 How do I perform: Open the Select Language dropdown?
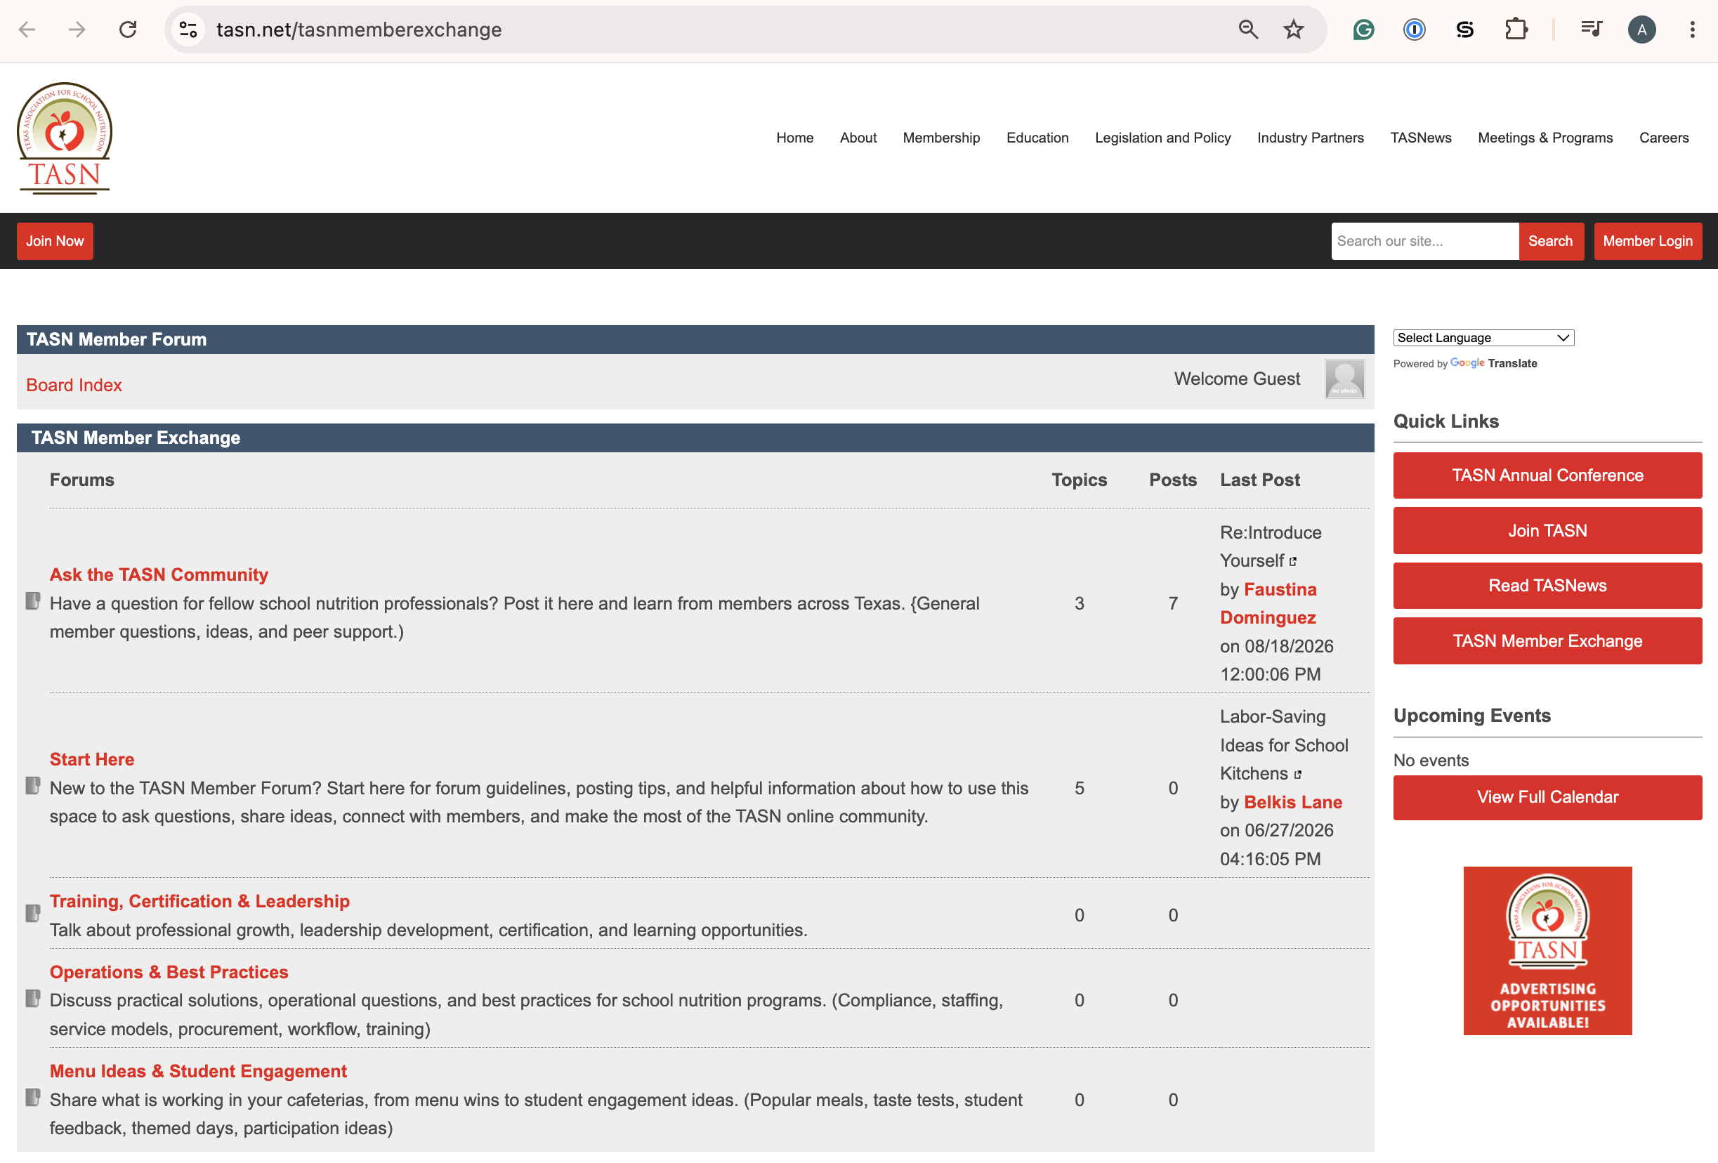[x=1483, y=338]
